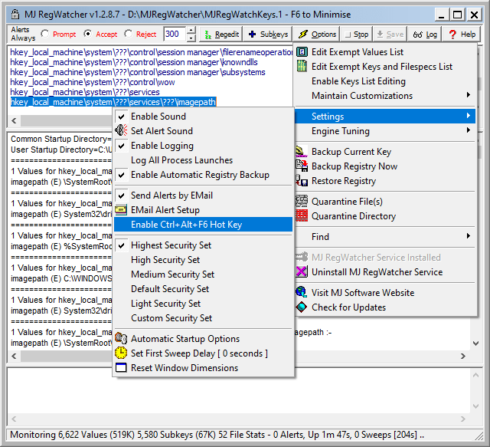
Task: Decrease the sweep interval spinner down arrow
Action: pos(191,38)
